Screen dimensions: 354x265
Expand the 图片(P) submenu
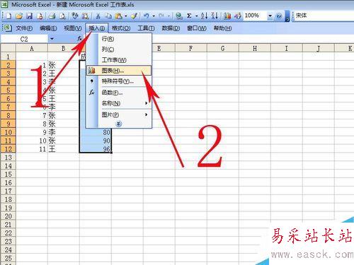click(x=147, y=114)
